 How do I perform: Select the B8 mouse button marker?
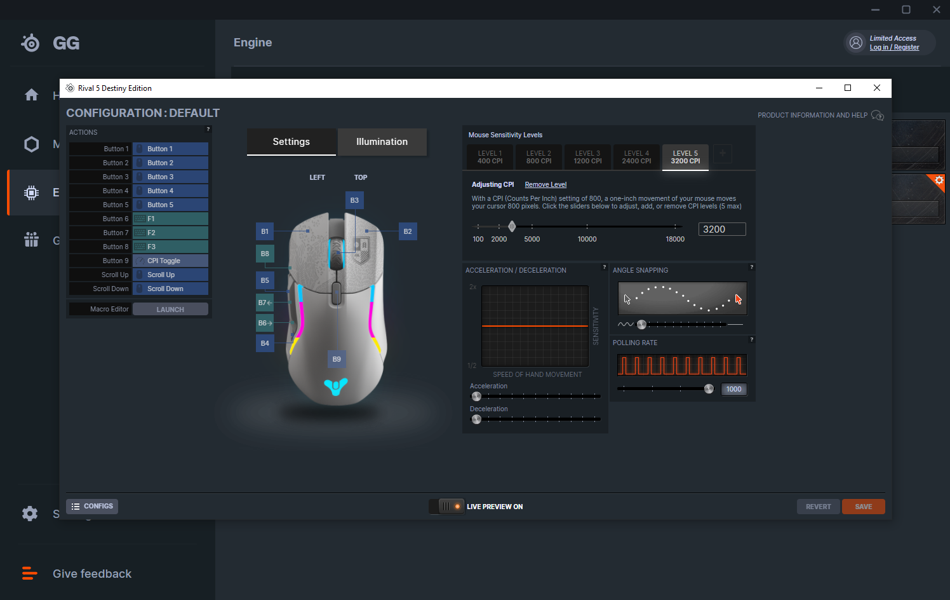click(x=265, y=254)
